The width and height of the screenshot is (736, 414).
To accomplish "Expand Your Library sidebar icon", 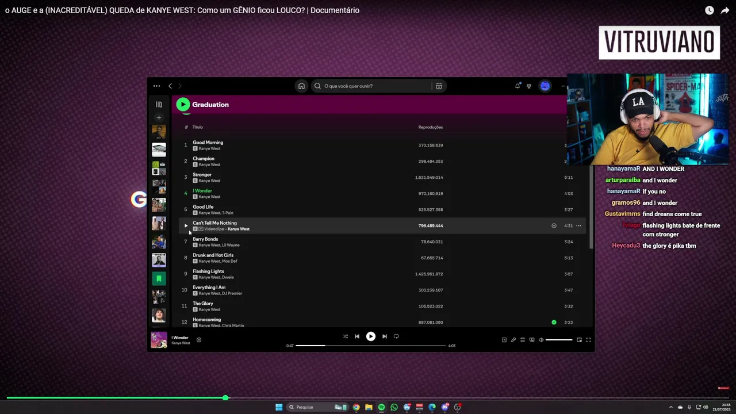I will (x=159, y=105).
